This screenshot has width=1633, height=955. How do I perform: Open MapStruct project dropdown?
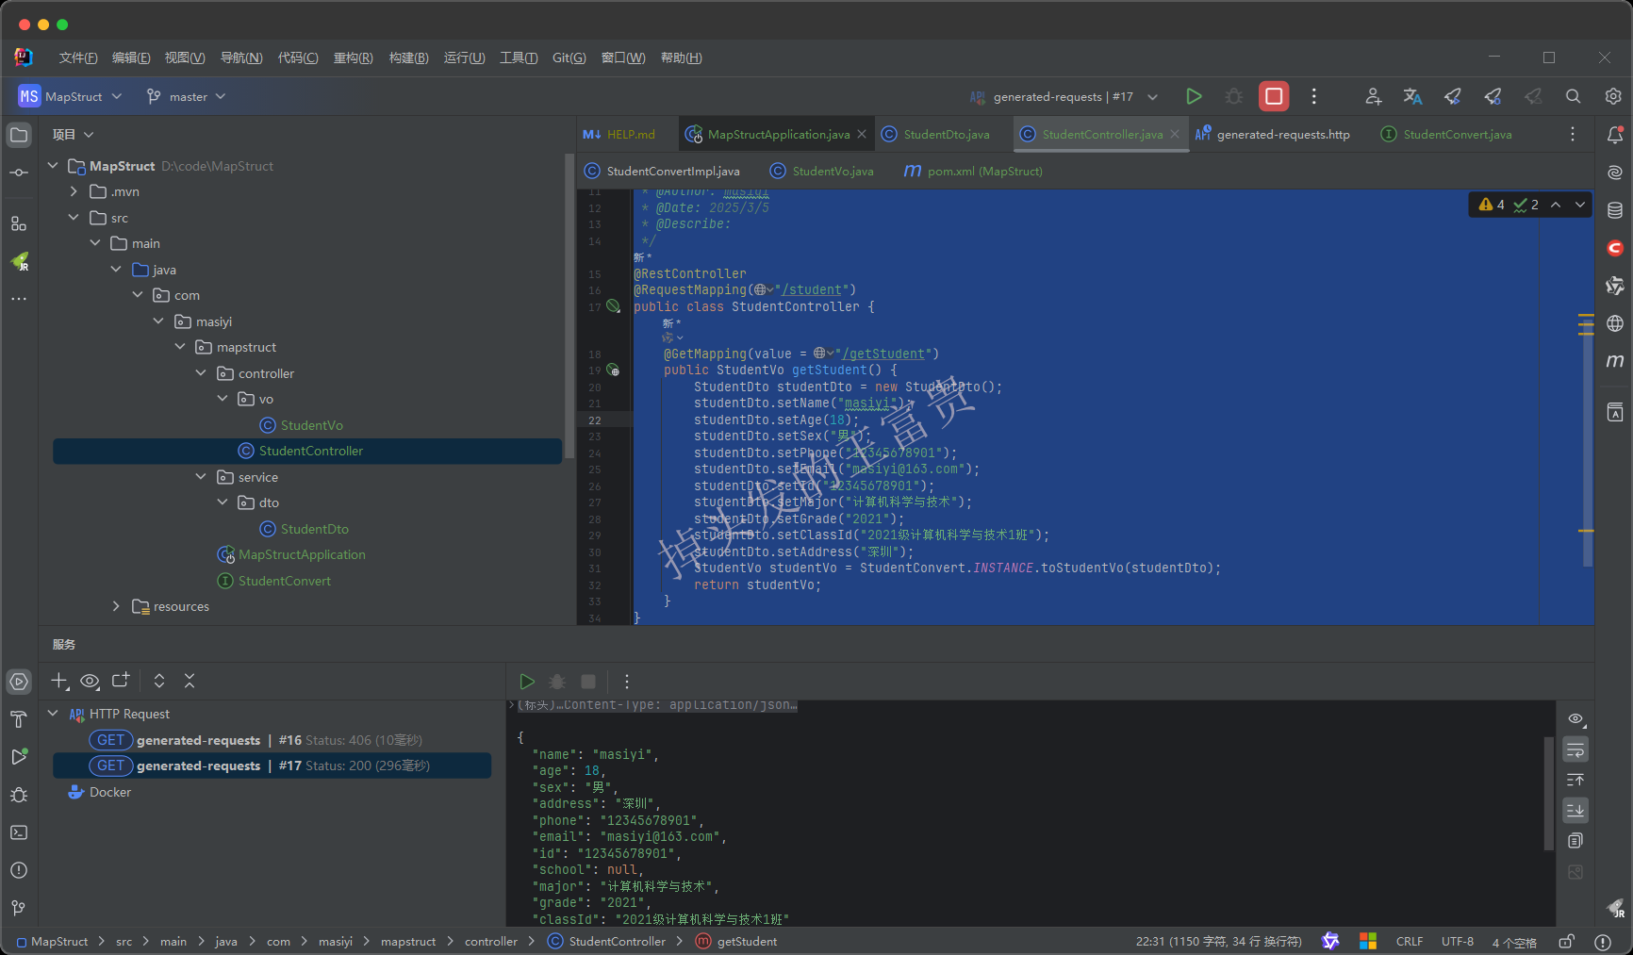click(x=71, y=96)
